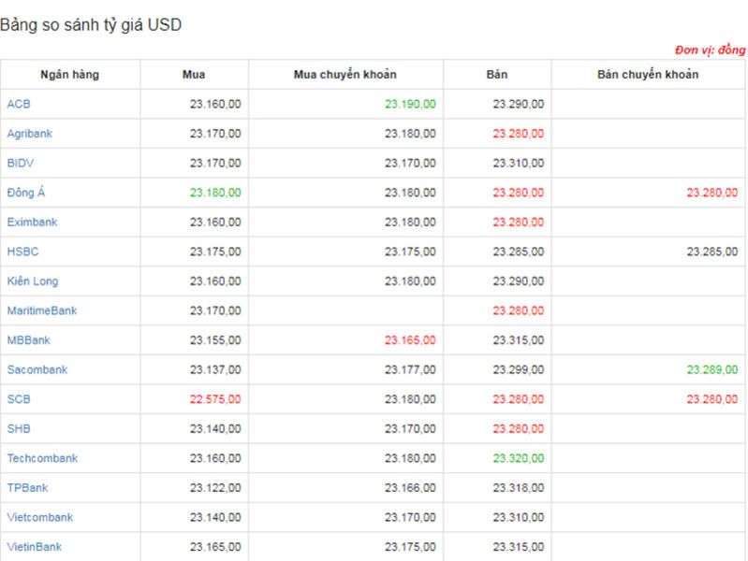Open the ACB bank link
This screenshot has height=561, width=748.
pos(19,104)
